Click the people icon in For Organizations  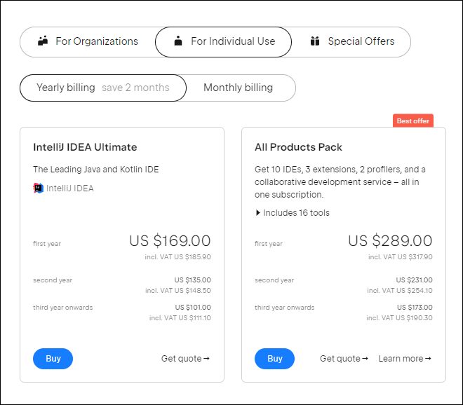pyautogui.click(x=43, y=41)
